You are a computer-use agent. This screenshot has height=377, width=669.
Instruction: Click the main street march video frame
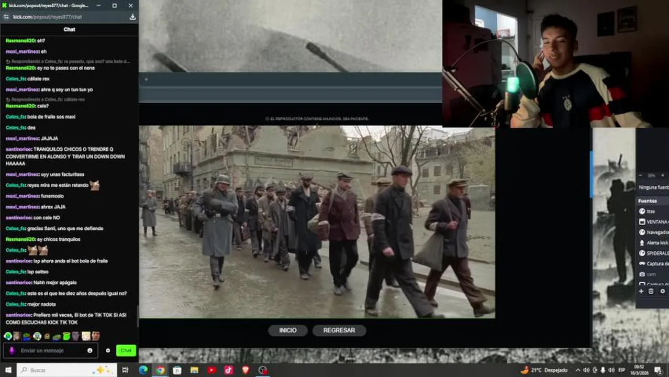[317, 221]
